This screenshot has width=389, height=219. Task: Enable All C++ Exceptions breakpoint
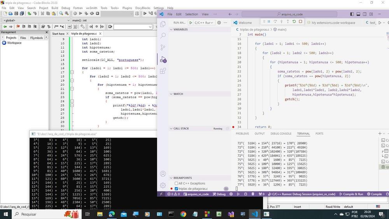tap(176, 183)
